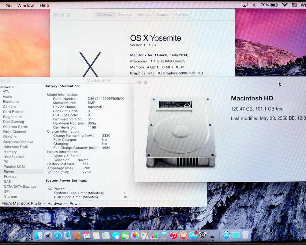Select ATA in System Information sidebar
Image resolution: width=306 pixels, height=245 pixels.
(6, 92)
